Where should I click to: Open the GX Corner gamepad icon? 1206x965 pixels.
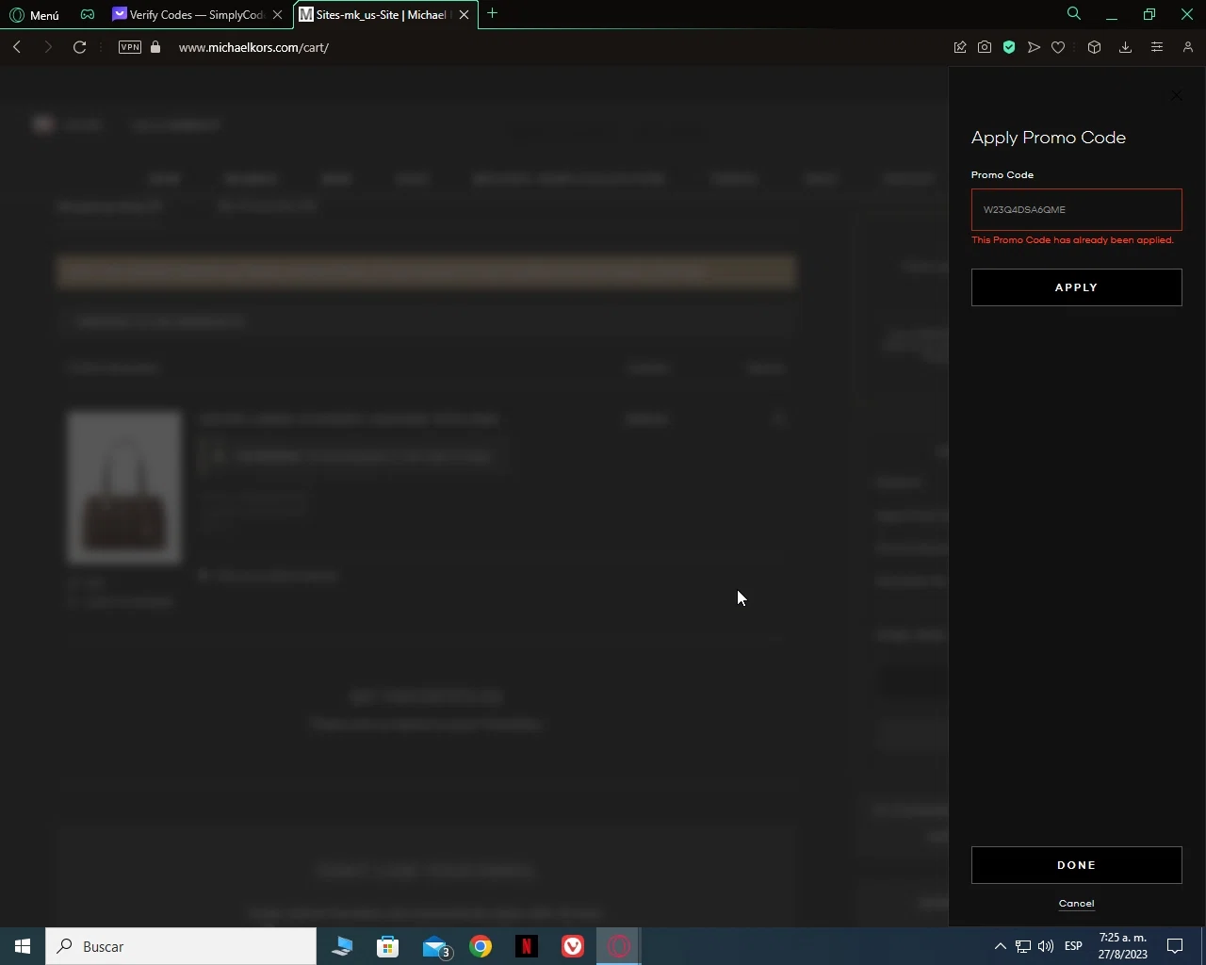point(88,14)
